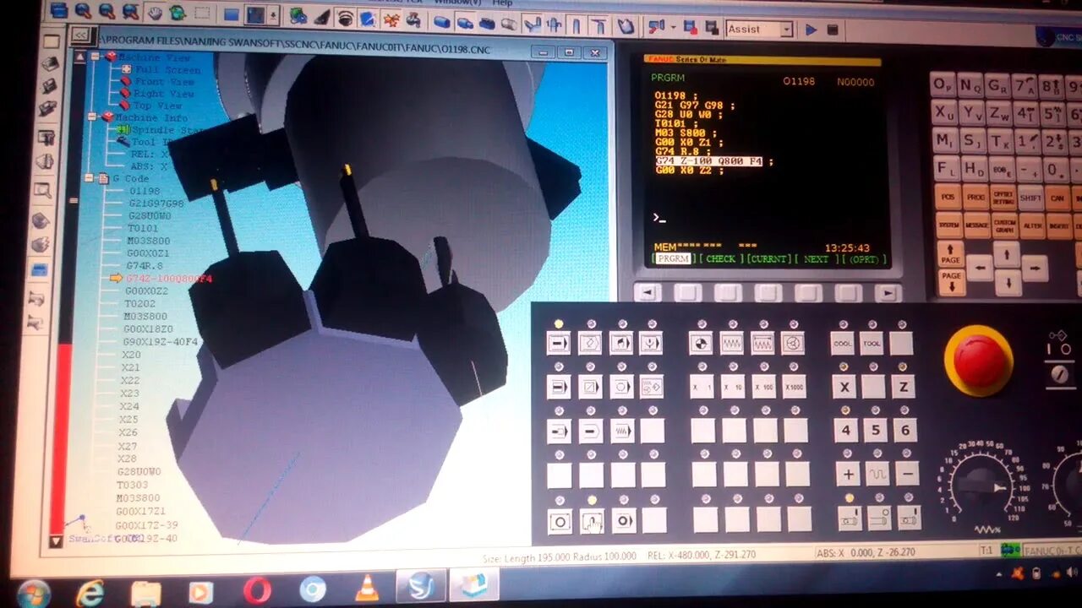This screenshot has width=1082, height=608.
Task: Open the Window(V) menu
Action: pyautogui.click(x=457, y=3)
